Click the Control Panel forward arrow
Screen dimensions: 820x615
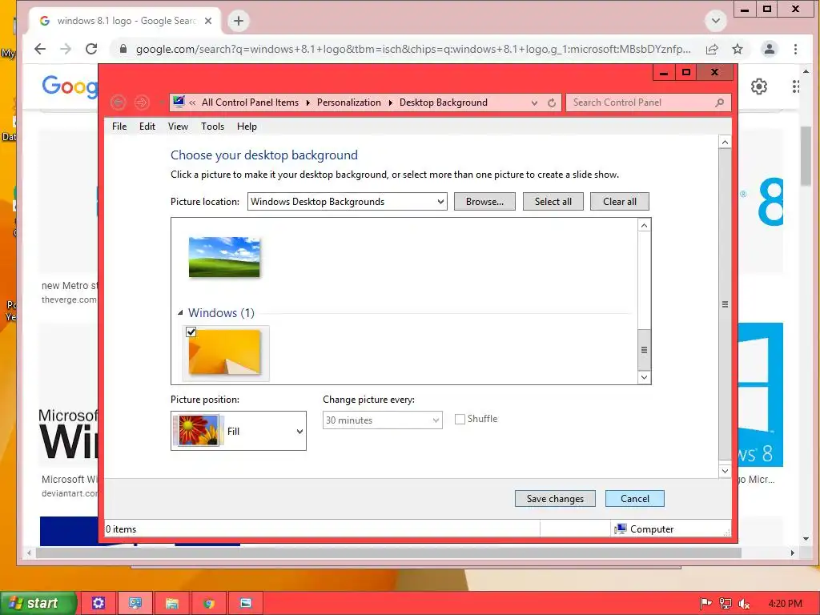[x=141, y=102]
